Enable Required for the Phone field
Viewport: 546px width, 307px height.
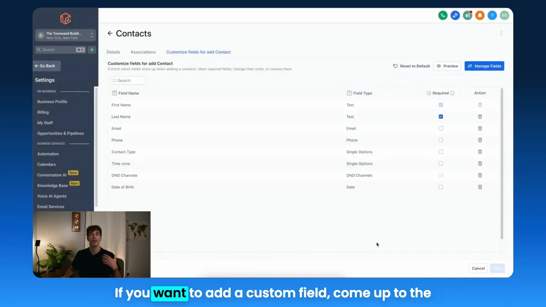tap(441, 140)
